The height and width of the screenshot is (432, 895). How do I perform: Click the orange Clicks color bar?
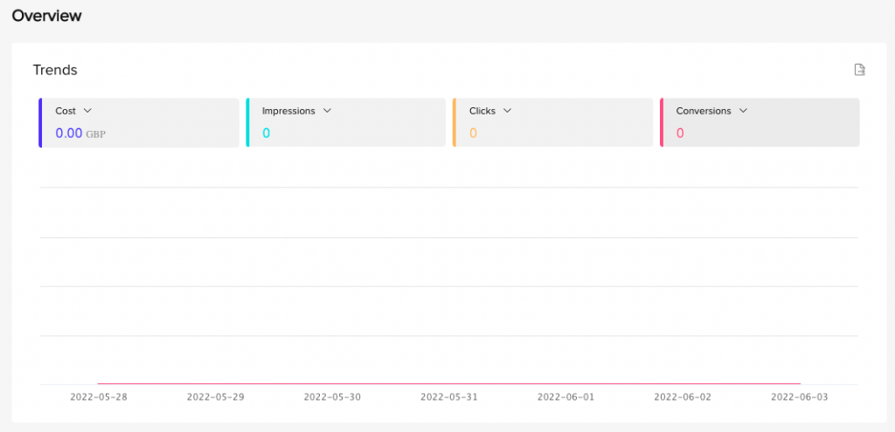tap(454, 122)
